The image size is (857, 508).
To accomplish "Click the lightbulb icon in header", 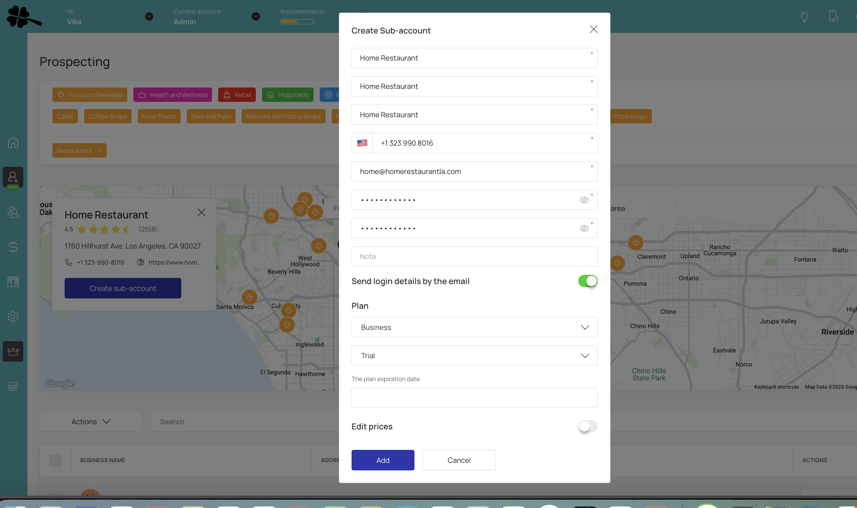I will pyautogui.click(x=804, y=16).
